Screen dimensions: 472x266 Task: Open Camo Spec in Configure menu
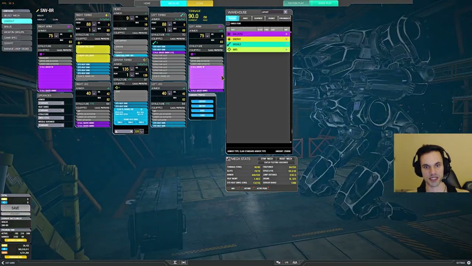pos(16,38)
